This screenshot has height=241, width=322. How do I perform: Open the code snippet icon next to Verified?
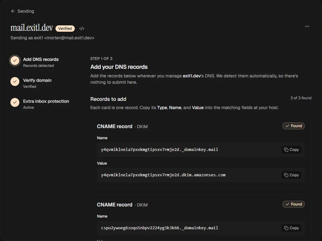coord(82,28)
